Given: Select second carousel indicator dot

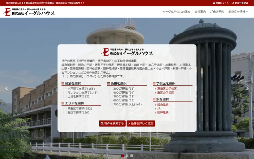Looking at the screenshot, I should coord(127,156).
